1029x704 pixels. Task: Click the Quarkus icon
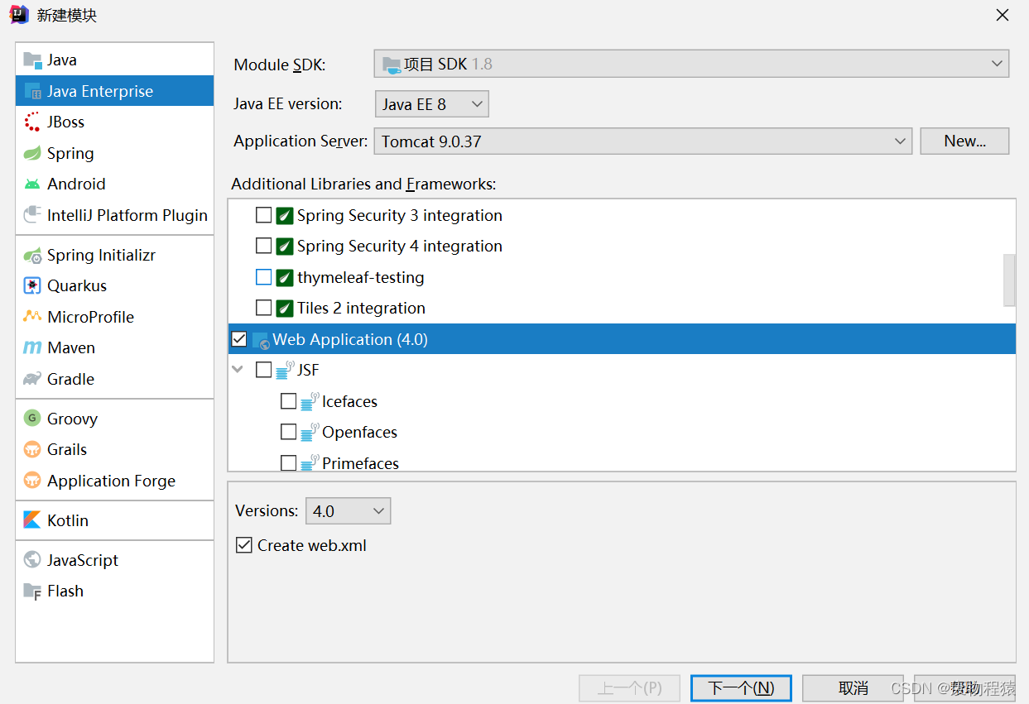pyautogui.click(x=32, y=285)
